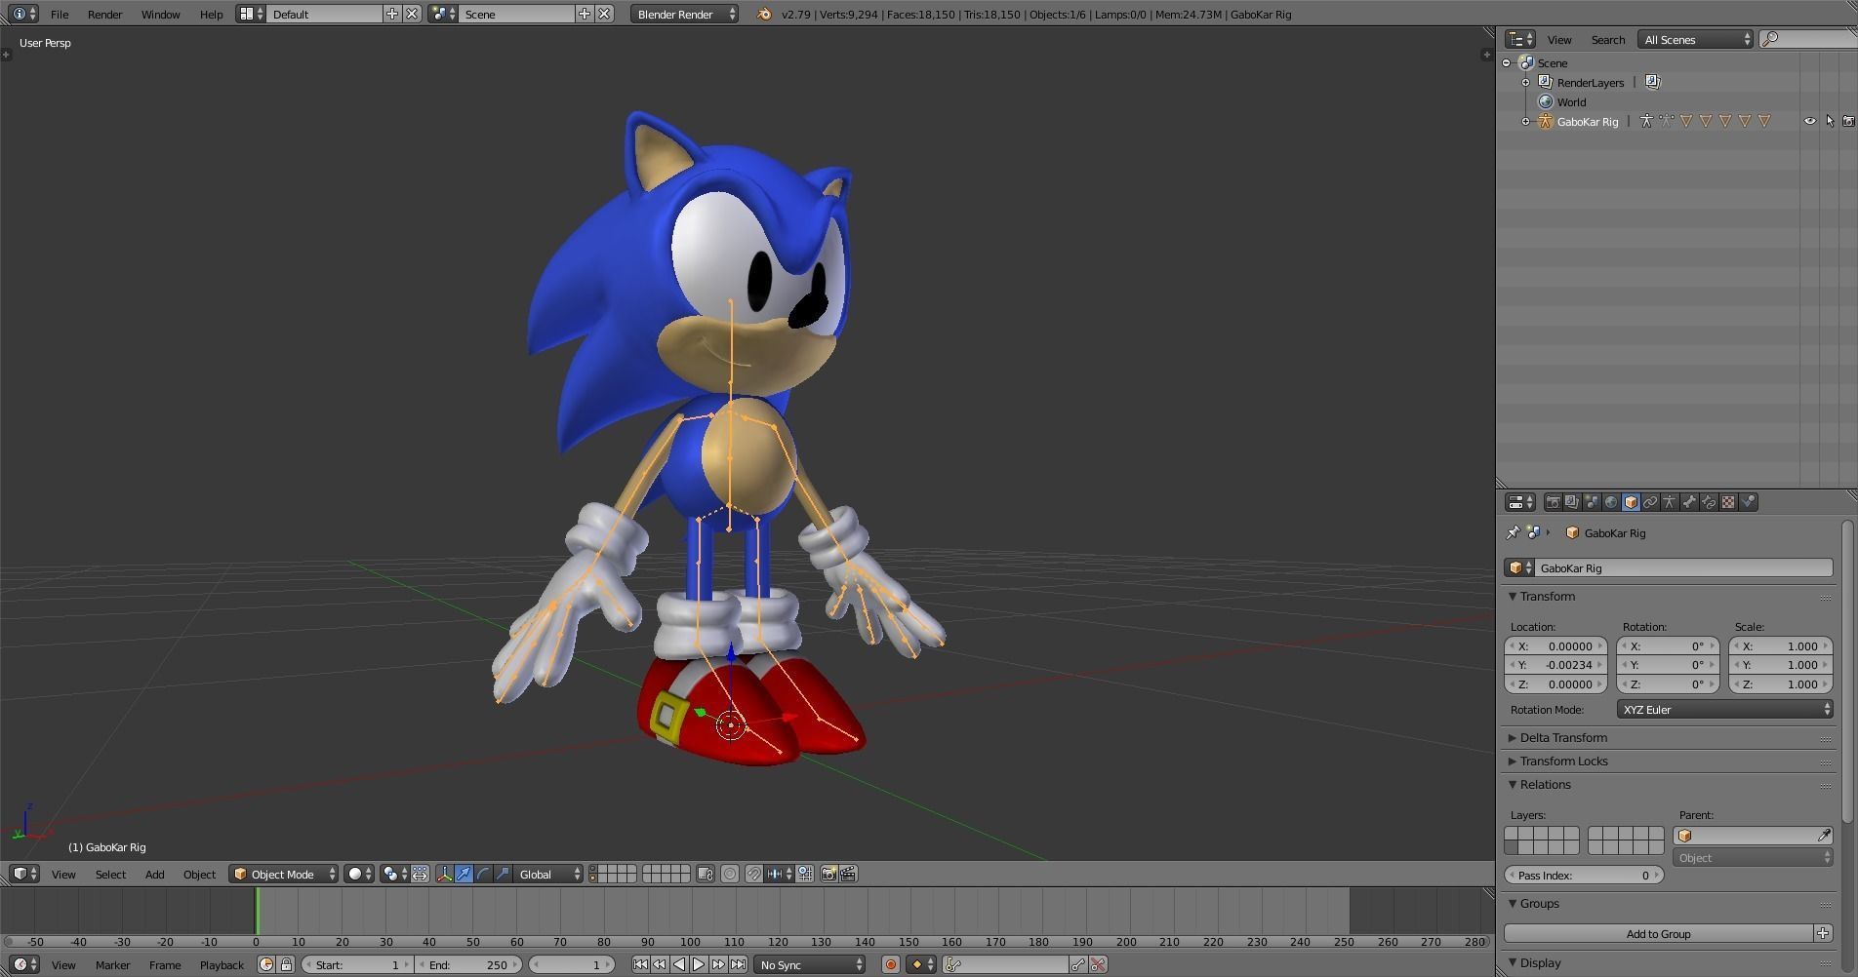This screenshot has width=1858, height=977.
Task: Click the End frame field
Action: (468, 964)
